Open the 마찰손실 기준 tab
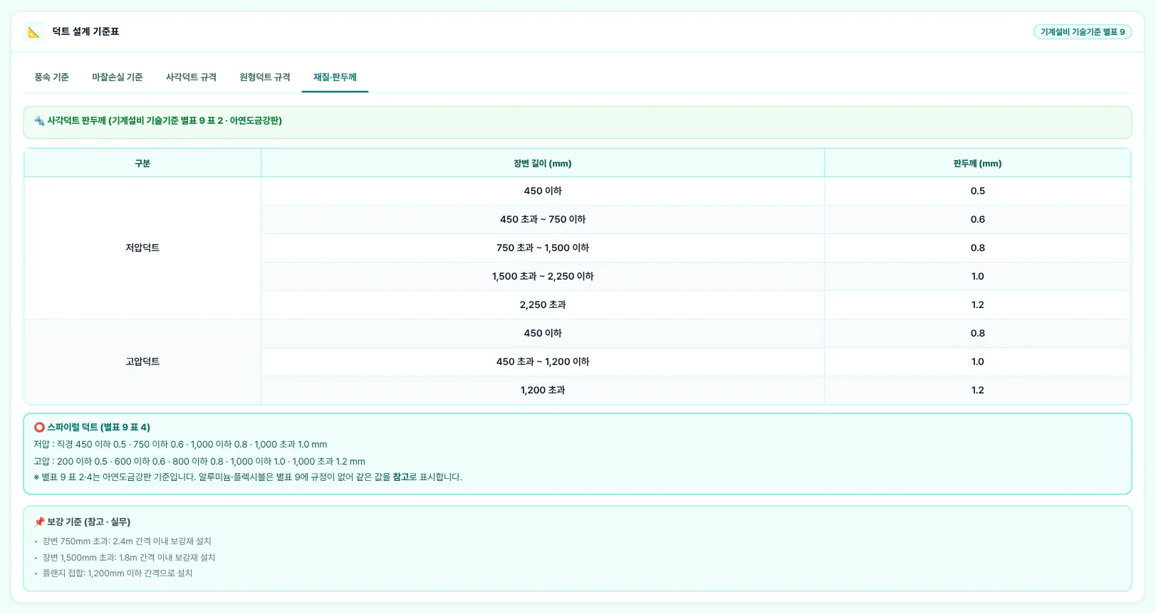Image resolution: width=1156 pixels, height=614 pixels. (x=118, y=77)
